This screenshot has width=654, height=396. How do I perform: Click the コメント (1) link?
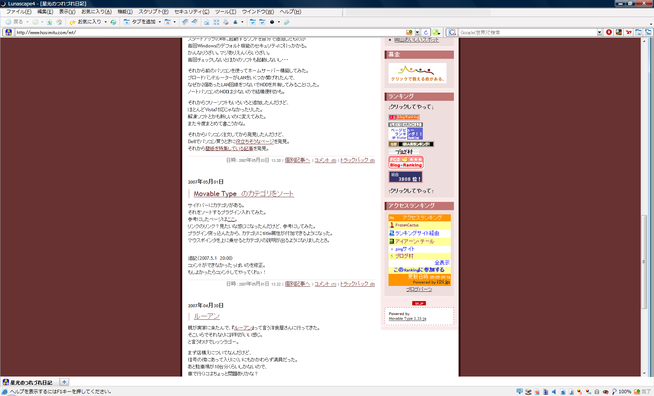click(325, 284)
